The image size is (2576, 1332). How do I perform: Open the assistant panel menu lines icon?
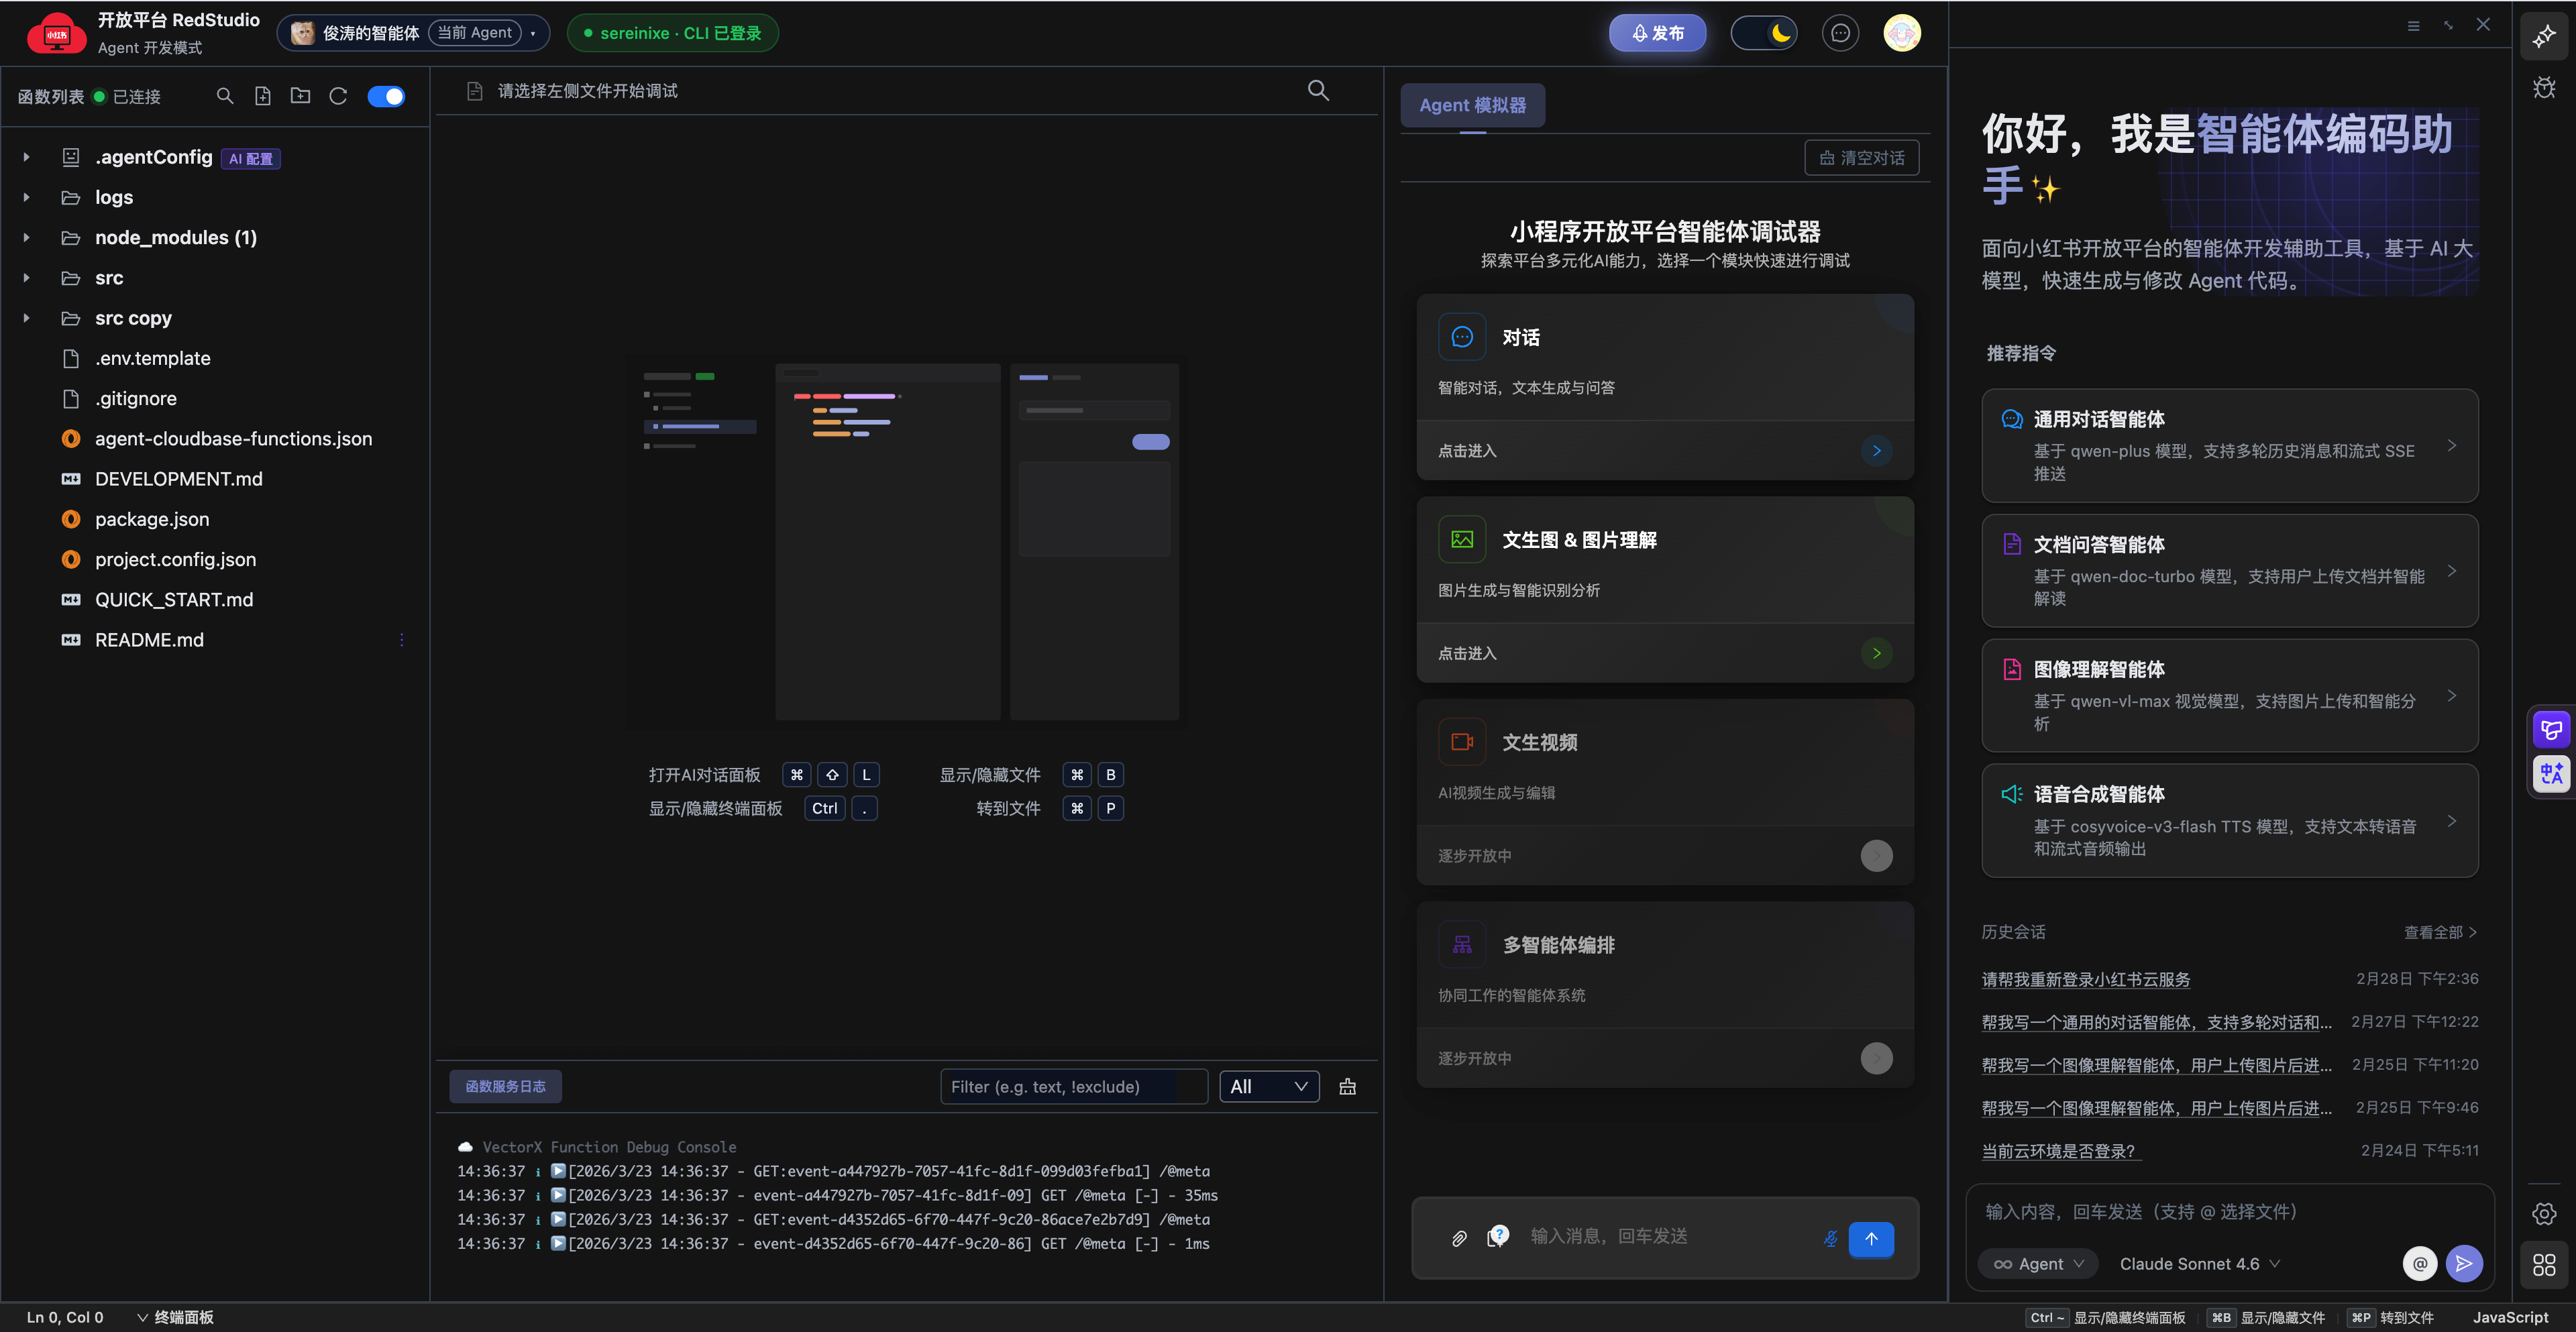tap(2413, 26)
